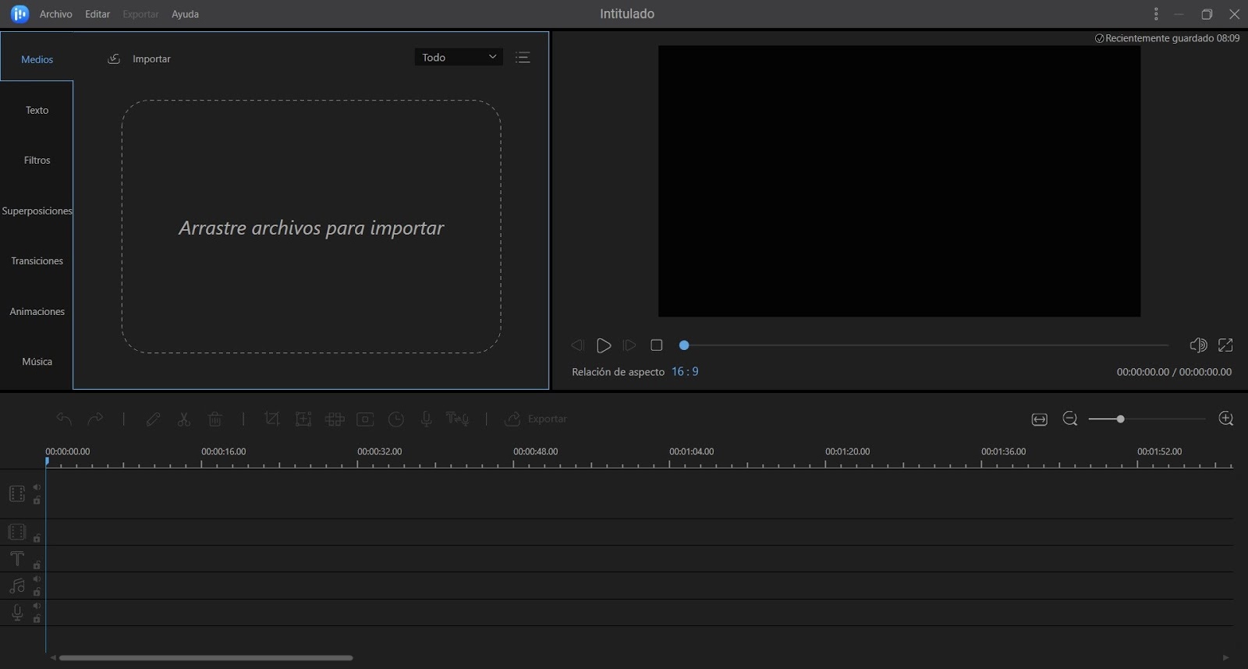Change the 16:9 aspect ratio setting

[685, 372]
